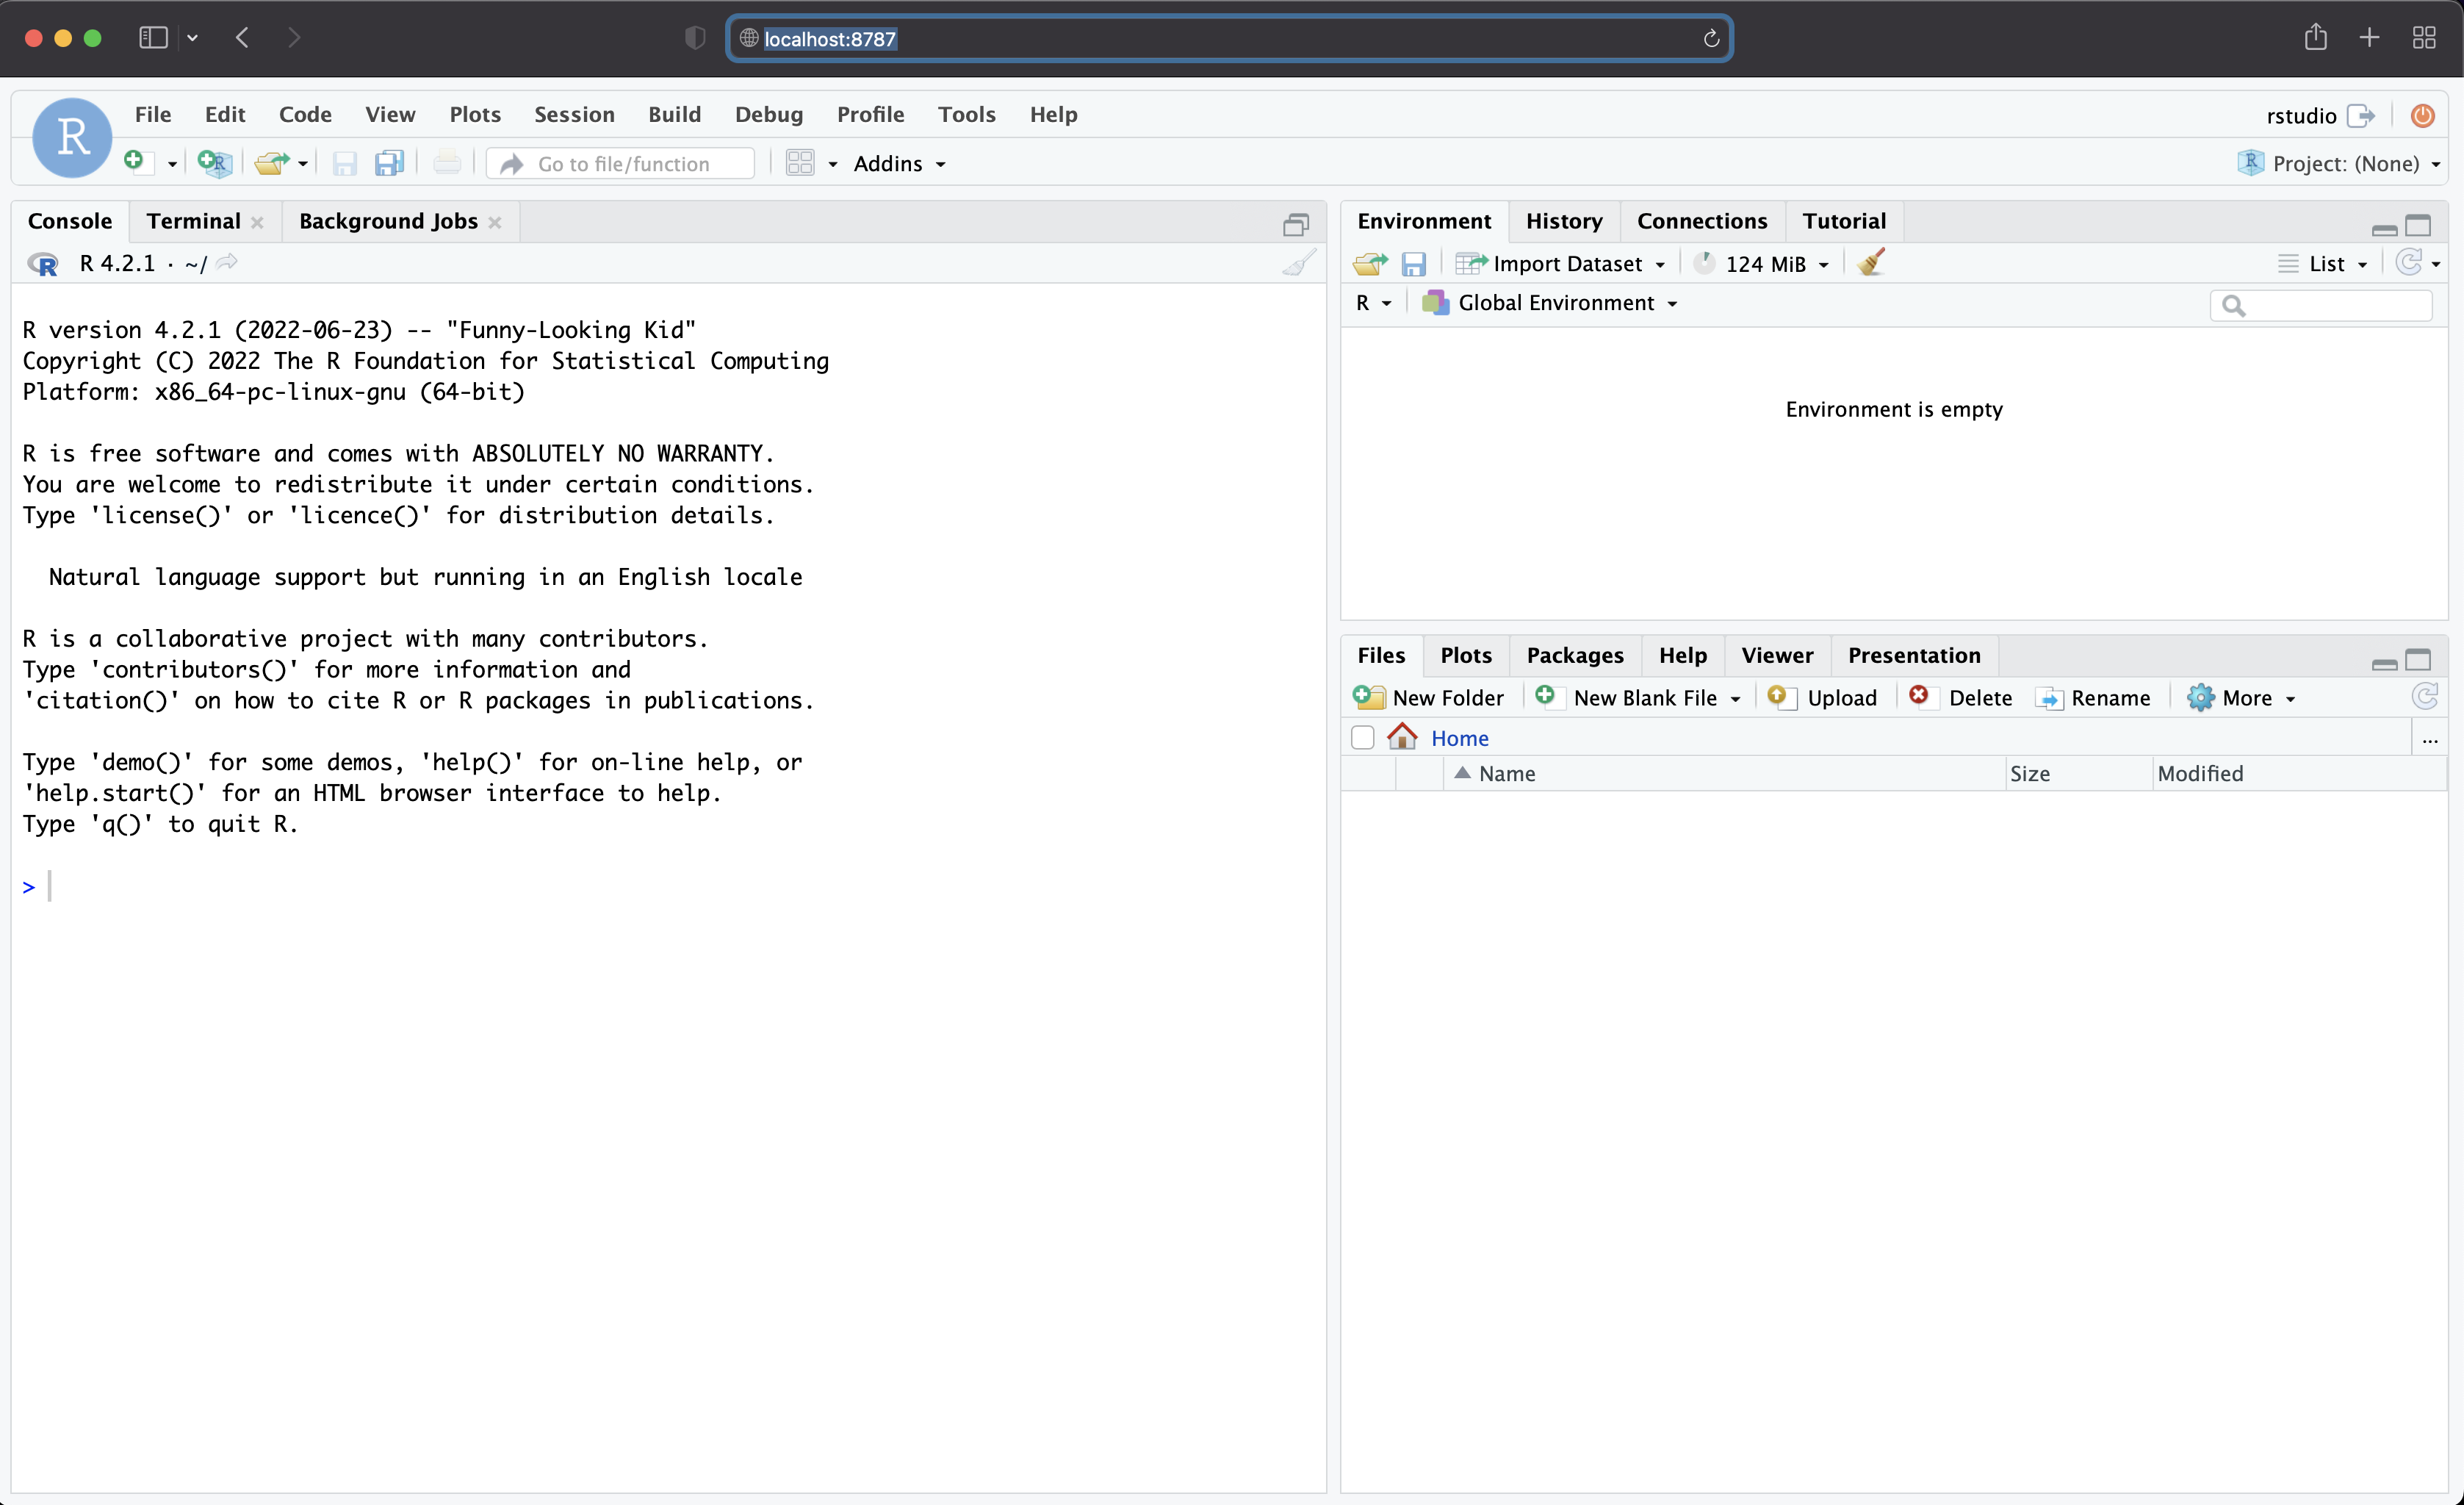This screenshot has width=2464, height=1505.
Task: Click the New Folder button
Action: coord(1430,698)
